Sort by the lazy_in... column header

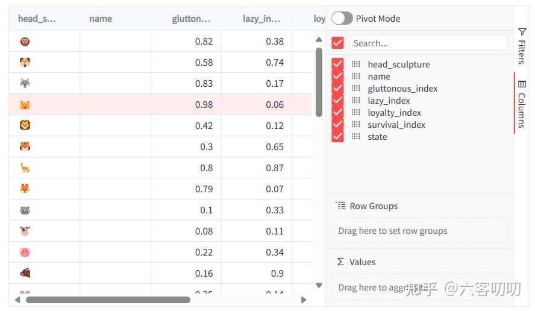(261, 19)
